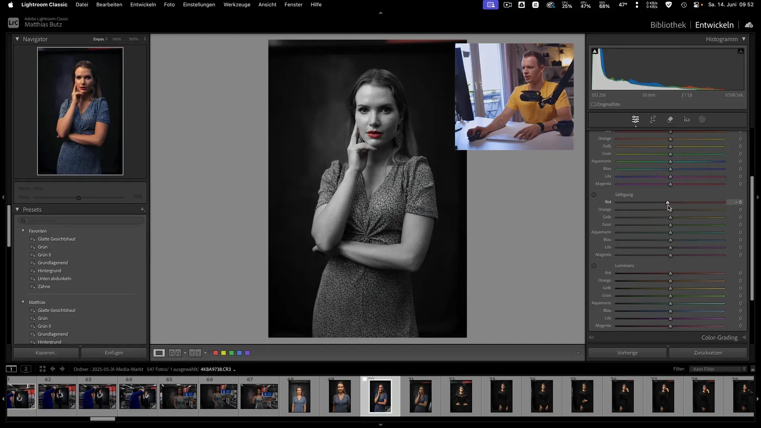This screenshot has height=428, width=761.
Task: Open the Red Eye correction tool
Action: point(687,119)
